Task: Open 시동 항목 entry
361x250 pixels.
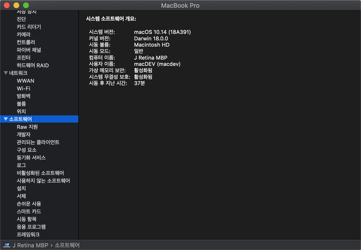Action: [26, 219]
